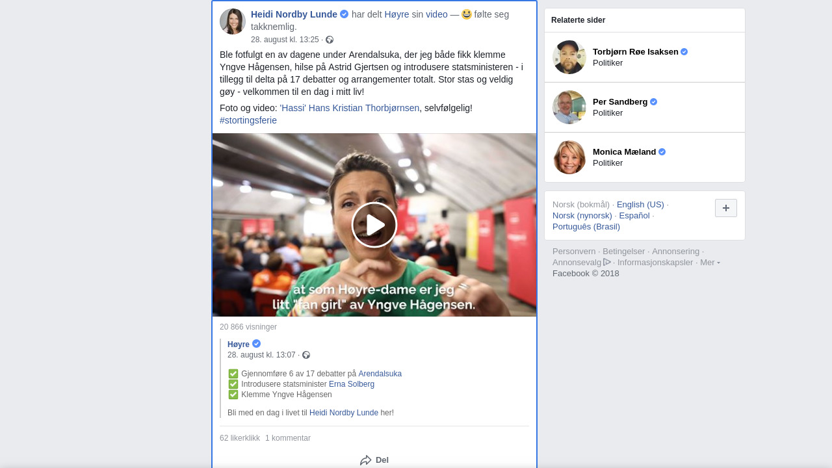Switch language to Español
The width and height of the screenshot is (832, 468).
click(x=634, y=216)
